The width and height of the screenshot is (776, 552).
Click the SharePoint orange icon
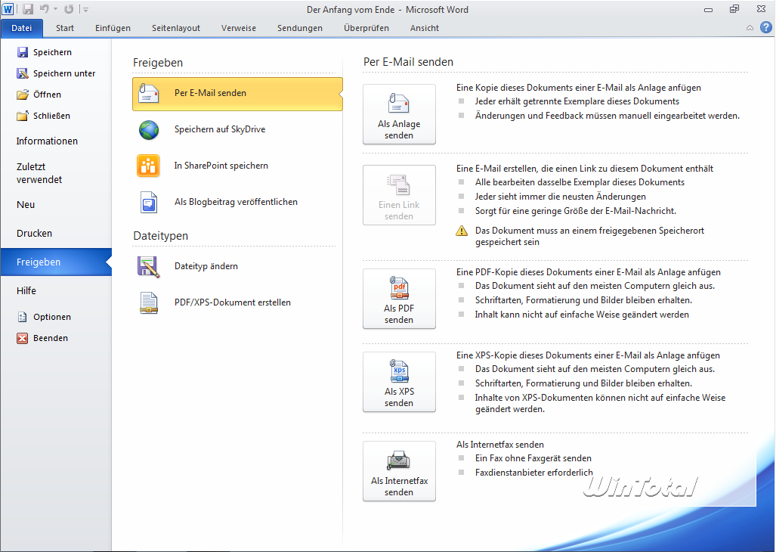tap(149, 166)
